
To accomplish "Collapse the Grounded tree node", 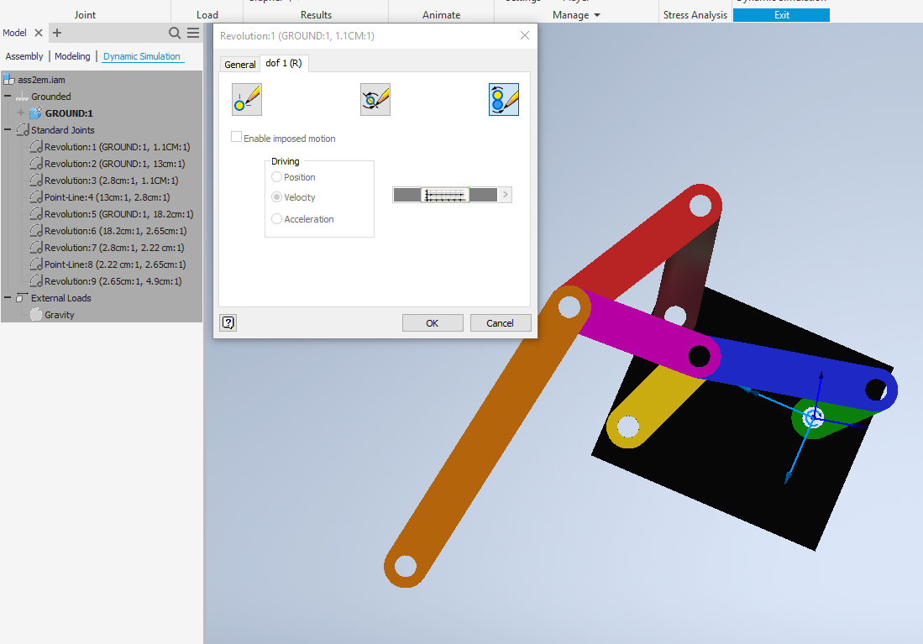I will coord(8,96).
